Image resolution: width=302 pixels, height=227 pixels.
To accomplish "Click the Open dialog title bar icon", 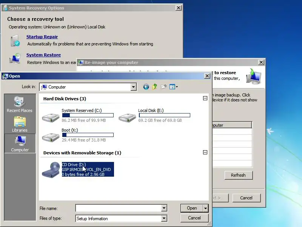I will [x=5, y=76].
